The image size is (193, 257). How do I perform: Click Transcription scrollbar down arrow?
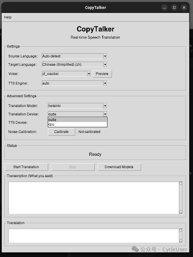[x=181, y=212]
